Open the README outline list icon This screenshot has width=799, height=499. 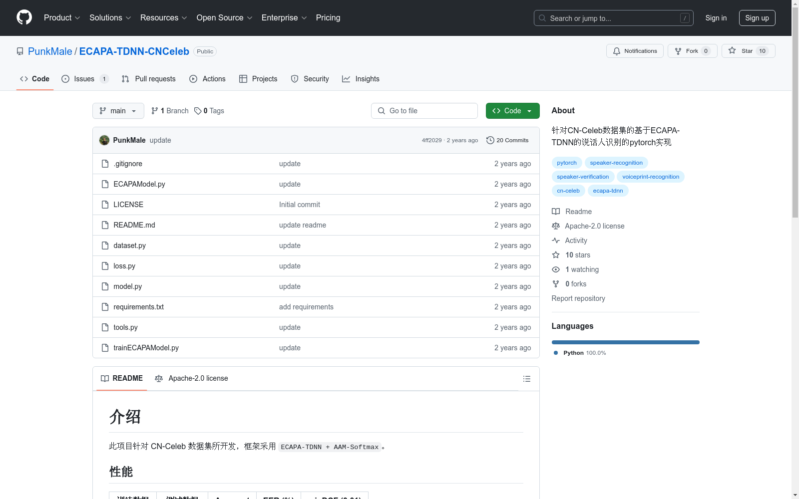tap(526, 379)
